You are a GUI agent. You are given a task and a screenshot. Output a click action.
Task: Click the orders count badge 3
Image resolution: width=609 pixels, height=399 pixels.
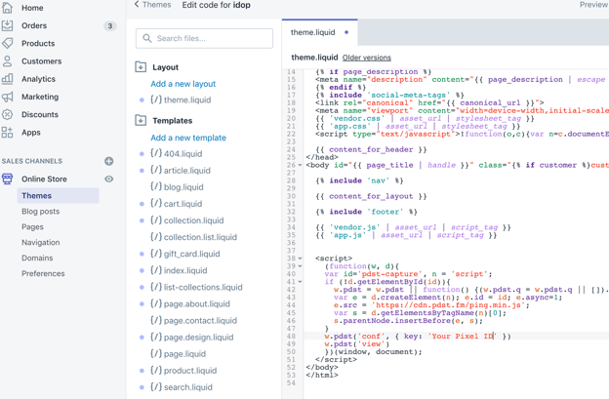[110, 26]
